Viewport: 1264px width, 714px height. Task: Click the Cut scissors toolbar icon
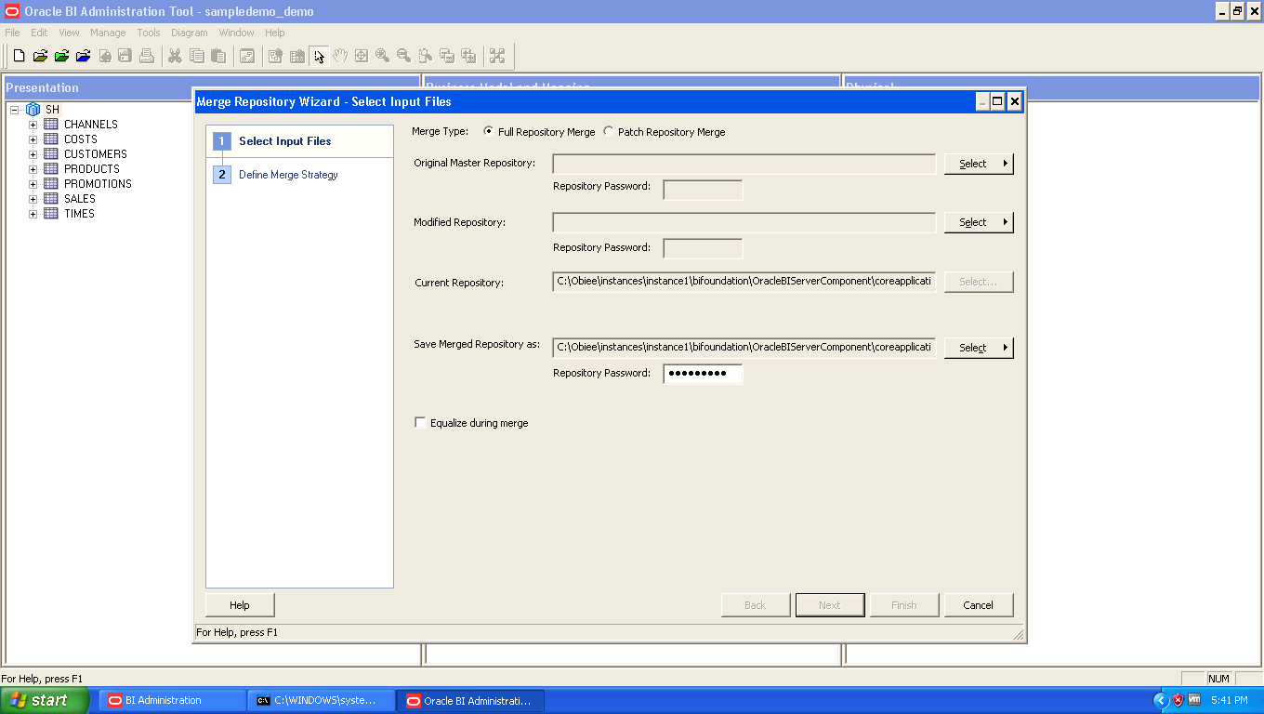point(175,56)
